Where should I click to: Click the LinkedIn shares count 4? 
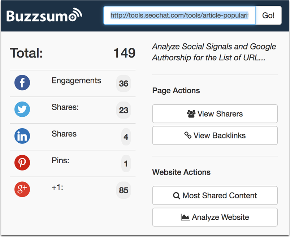tap(126, 137)
